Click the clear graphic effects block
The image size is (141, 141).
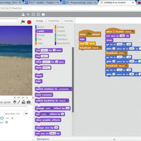48,120
